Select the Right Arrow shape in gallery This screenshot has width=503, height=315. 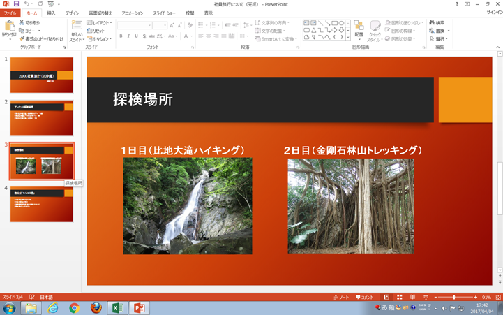coord(334,30)
